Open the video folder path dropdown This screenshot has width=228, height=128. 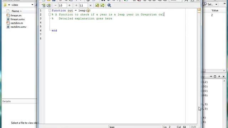coord(32,5)
